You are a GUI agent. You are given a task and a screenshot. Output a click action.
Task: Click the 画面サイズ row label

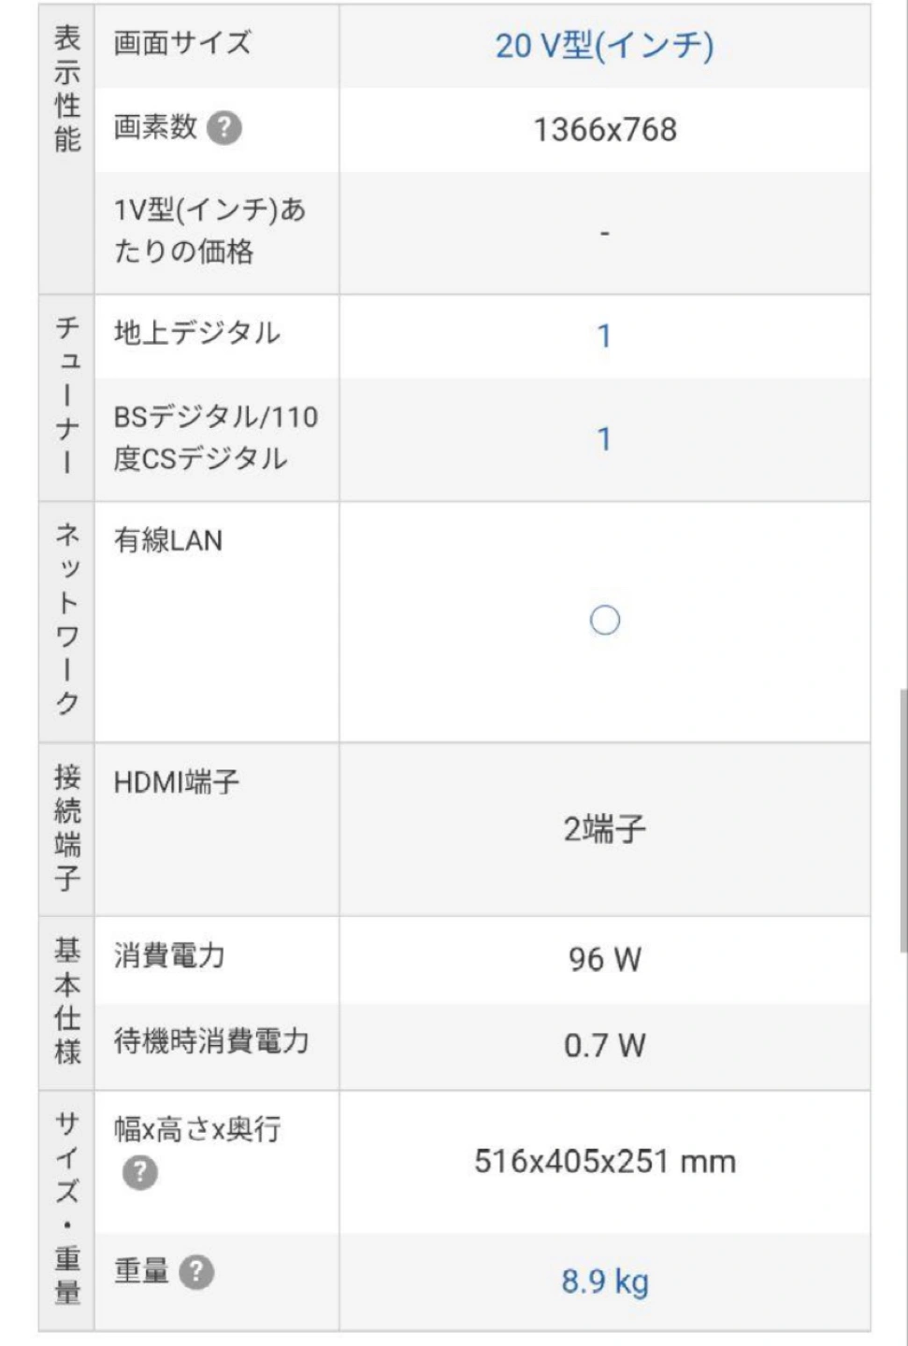(182, 42)
